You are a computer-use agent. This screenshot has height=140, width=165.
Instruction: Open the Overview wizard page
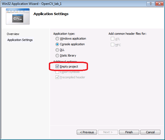(13, 34)
